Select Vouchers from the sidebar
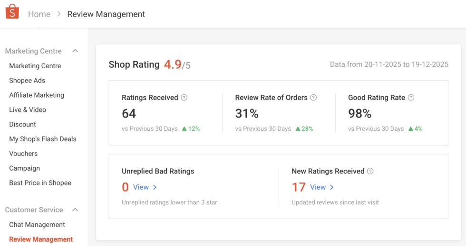This screenshot has height=246, width=466. click(x=23, y=154)
